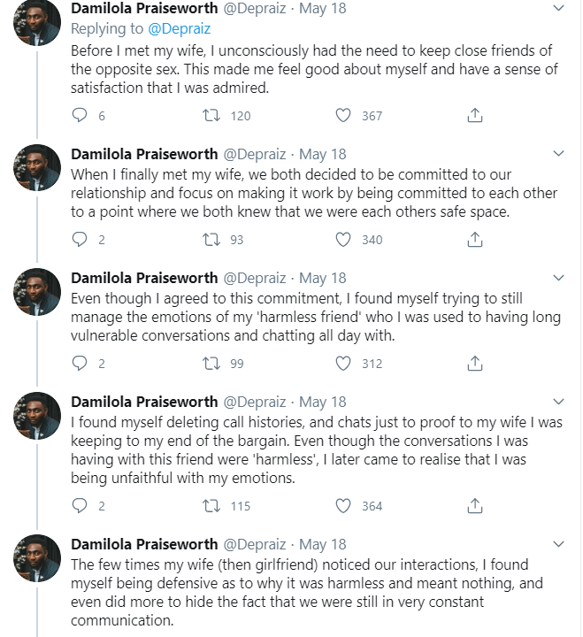
Task: Like the tweet with 367 likes
Action: (343, 115)
